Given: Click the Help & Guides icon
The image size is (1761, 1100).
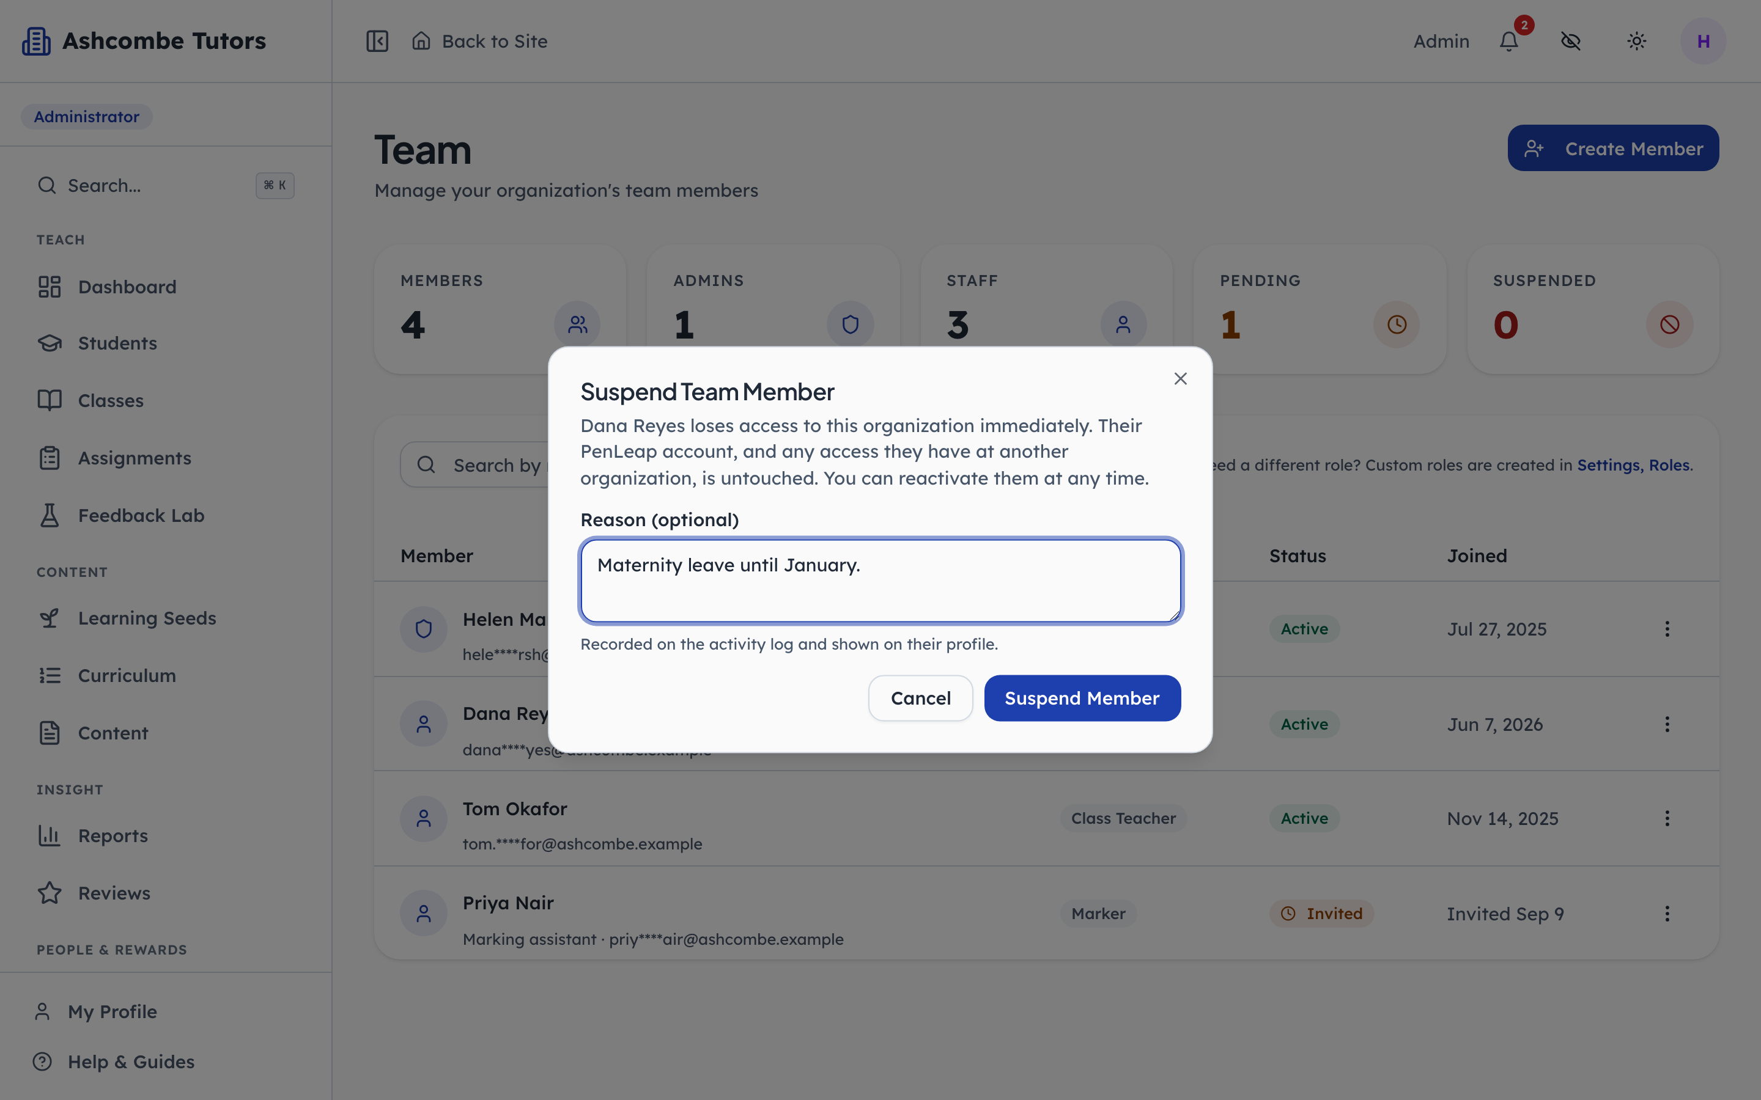Looking at the screenshot, I should tap(42, 1061).
